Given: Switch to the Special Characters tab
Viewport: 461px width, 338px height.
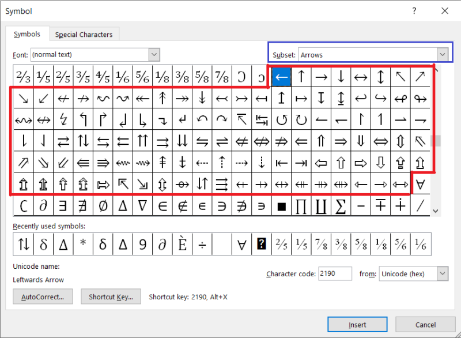Looking at the screenshot, I should [84, 34].
